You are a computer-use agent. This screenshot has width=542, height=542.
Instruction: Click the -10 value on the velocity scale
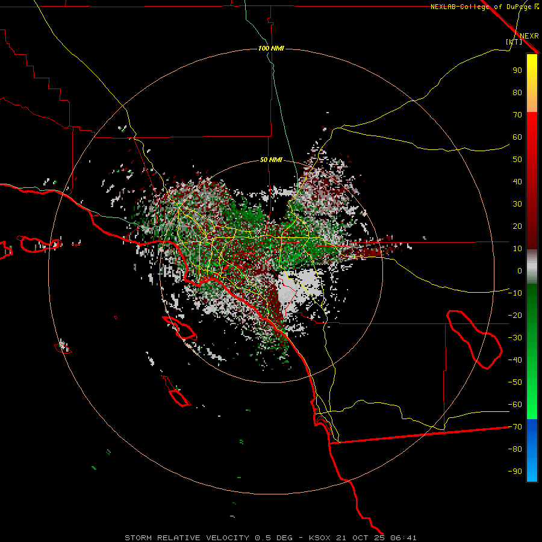[x=515, y=293]
